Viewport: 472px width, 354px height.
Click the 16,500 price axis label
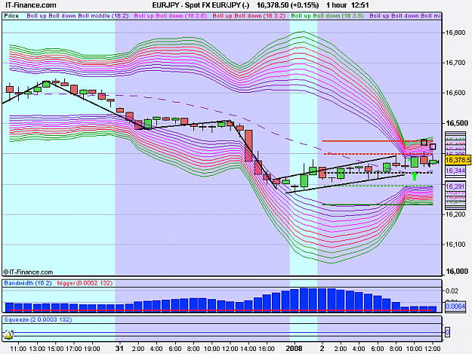pos(457,123)
